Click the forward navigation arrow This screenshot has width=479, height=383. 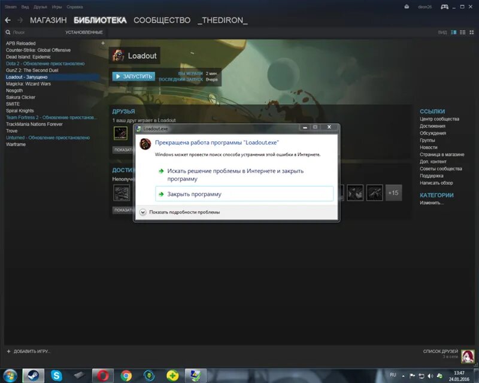tap(20, 20)
